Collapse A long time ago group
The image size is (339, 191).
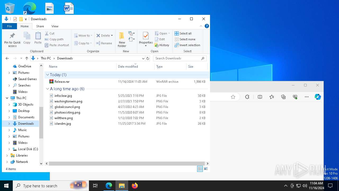47,89
